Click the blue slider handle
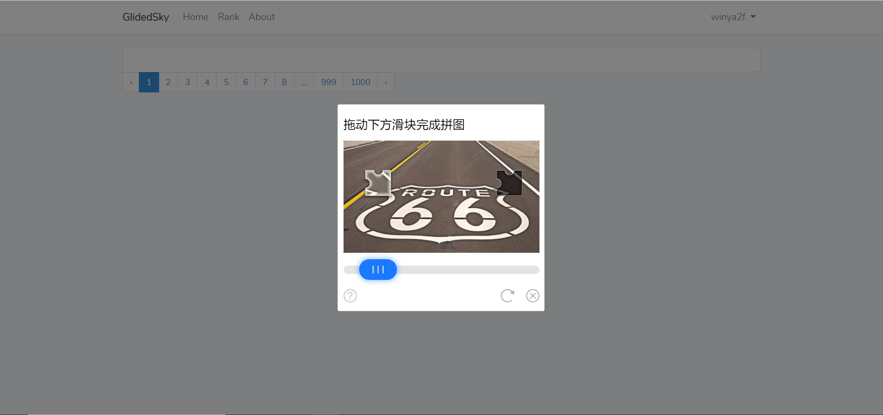This screenshot has width=883, height=415. coord(378,270)
